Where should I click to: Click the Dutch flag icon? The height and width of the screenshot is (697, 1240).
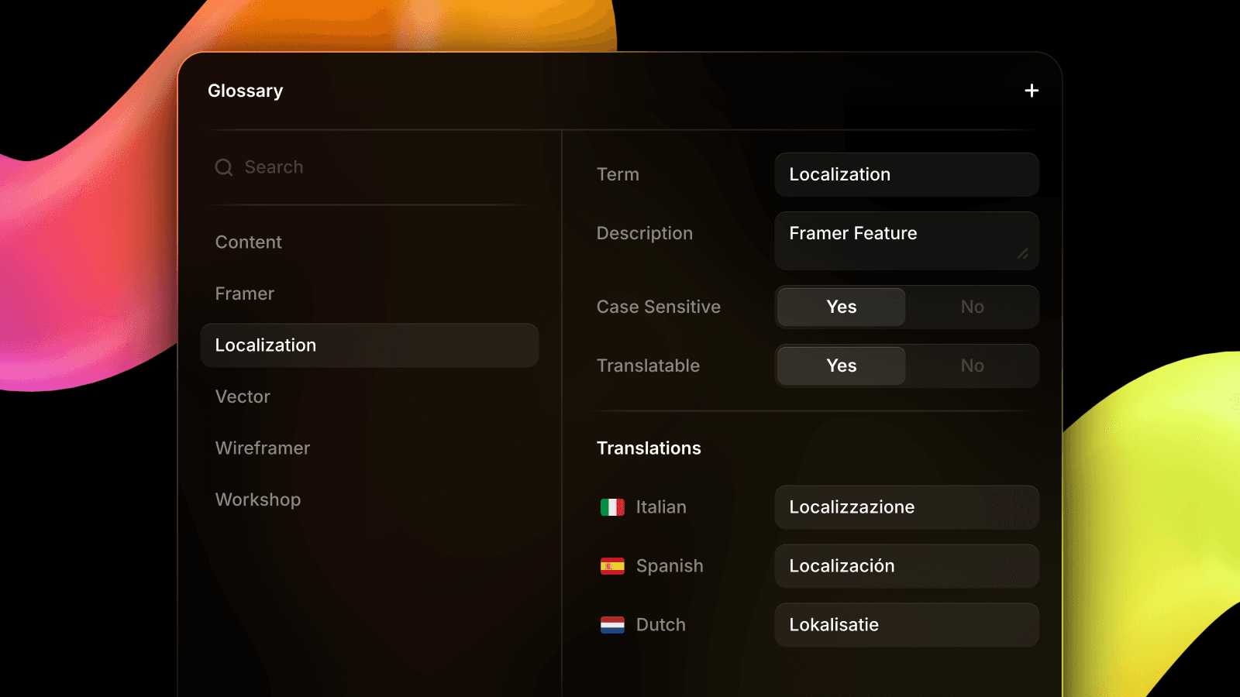pyautogui.click(x=612, y=625)
